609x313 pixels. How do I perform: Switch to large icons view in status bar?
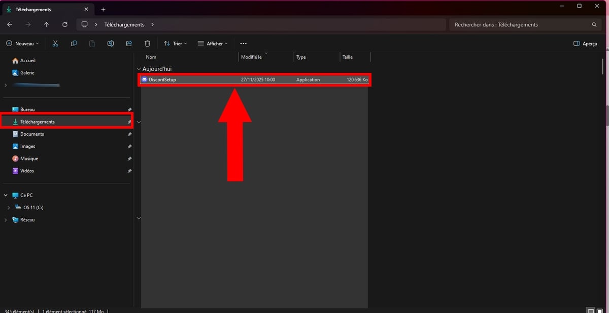(599, 310)
